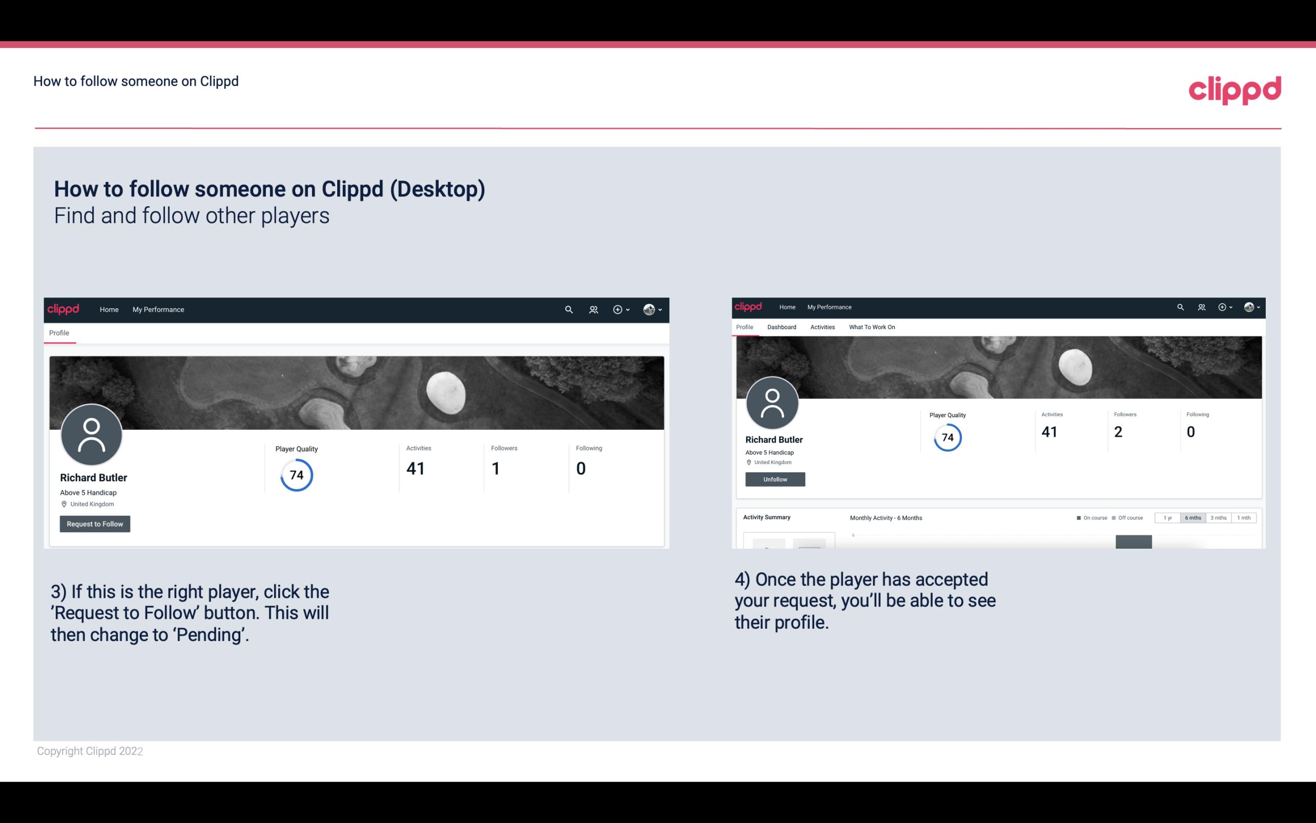Select the Profile tab on left screen
Image resolution: width=1316 pixels, height=823 pixels.
59,333
